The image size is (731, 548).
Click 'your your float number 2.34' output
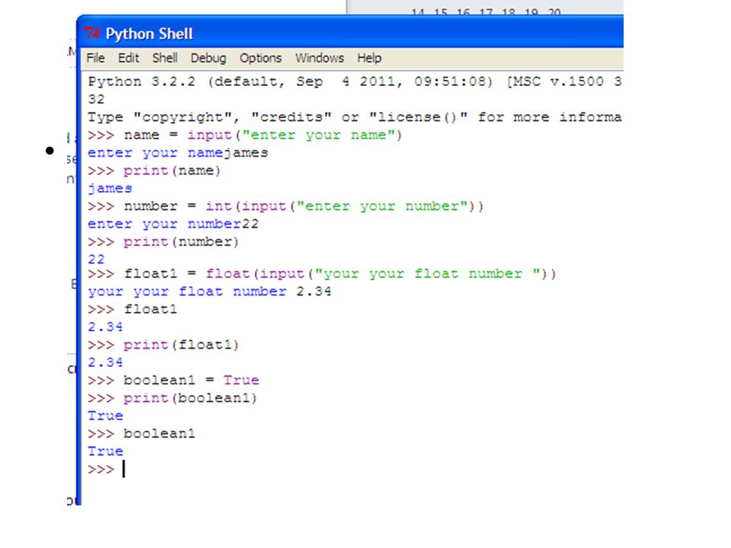pos(209,292)
